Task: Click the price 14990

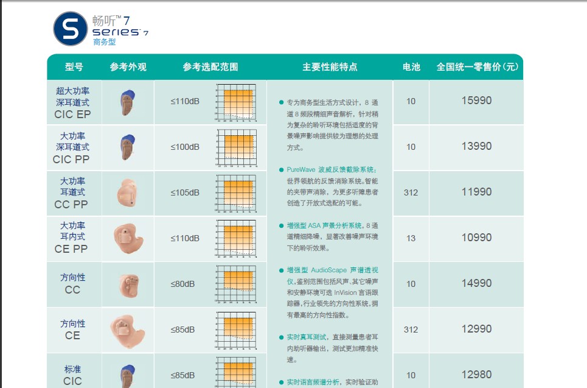Action: [x=476, y=283]
